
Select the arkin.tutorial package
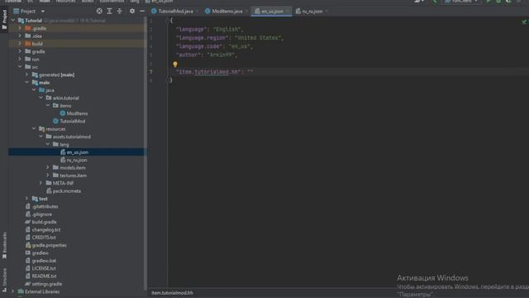pyautogui.click(x=66, y=98)
